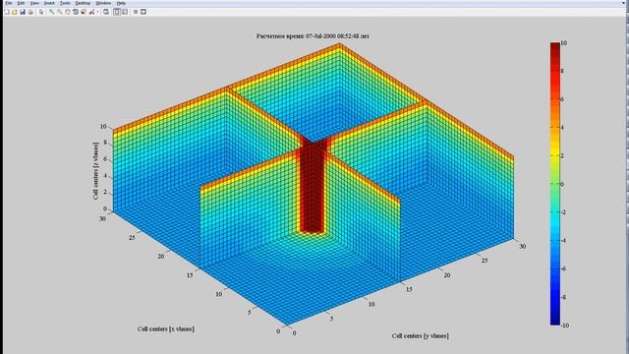Enable the Pan hand tool
The height and width of the screenshot is (354, 629).
point(68,12)
